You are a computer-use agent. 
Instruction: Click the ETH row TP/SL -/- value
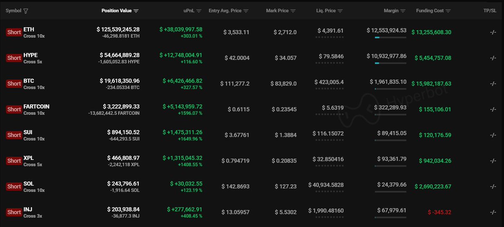click(x=493, y=32)
